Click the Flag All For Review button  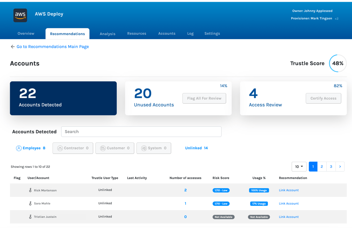click(x=204, y=98)
